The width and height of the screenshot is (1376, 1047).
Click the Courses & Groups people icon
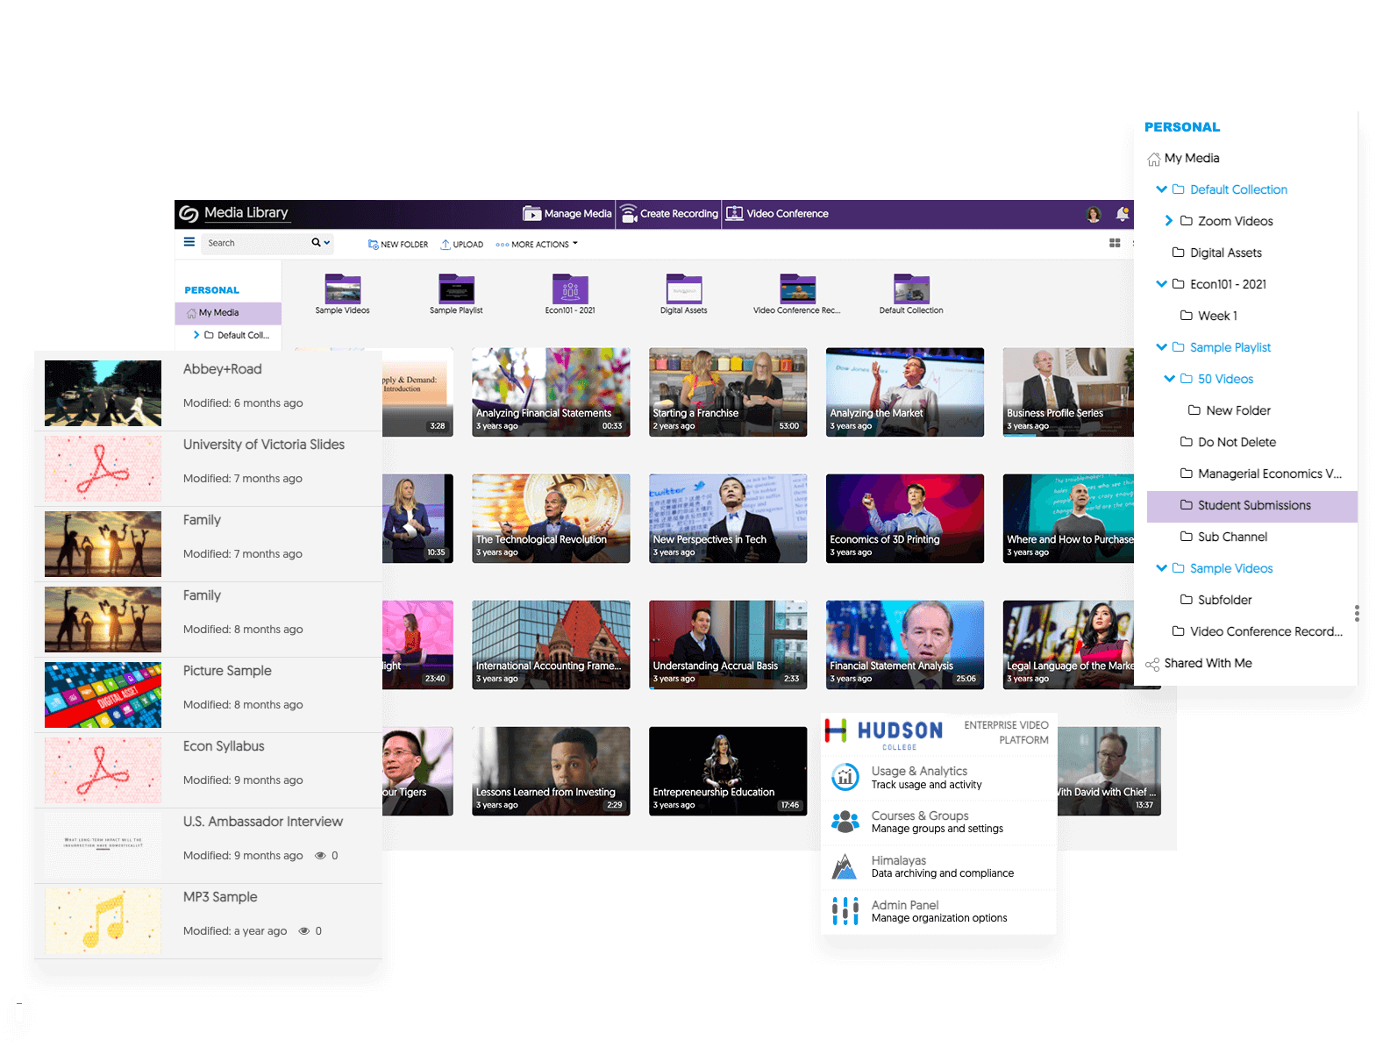click(845, 822)
